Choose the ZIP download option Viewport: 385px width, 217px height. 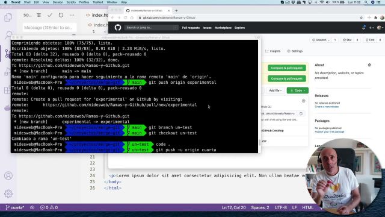click(264, 141)
